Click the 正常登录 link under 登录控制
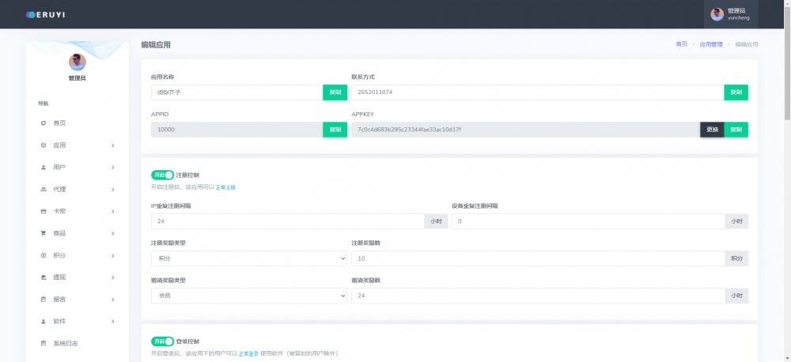Viewport: 791px width, 362px height. click(248, 353)
